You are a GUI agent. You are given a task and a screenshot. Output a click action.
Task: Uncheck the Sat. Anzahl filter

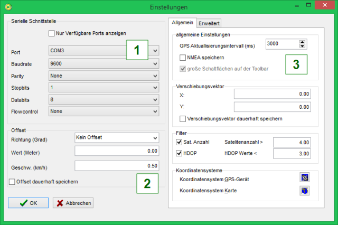[x=179, y=142]
